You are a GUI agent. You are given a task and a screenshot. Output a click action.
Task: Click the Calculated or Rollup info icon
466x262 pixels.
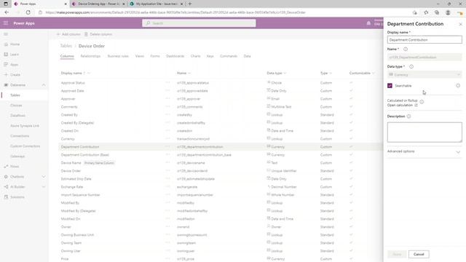pos(422,102)
